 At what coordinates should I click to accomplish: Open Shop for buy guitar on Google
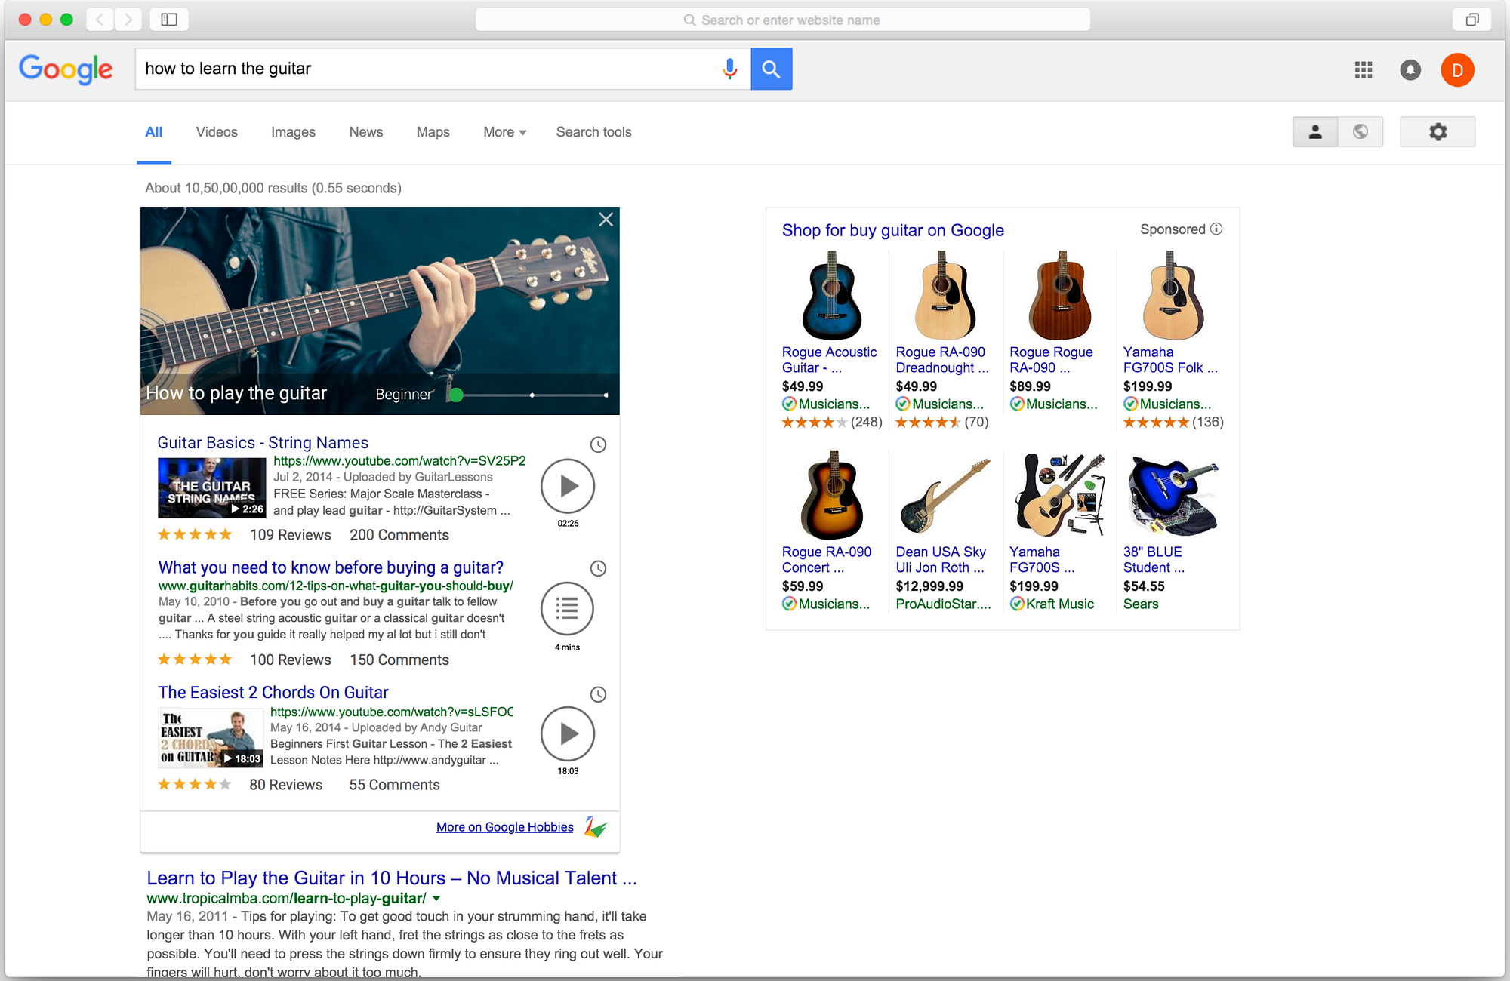click(893, 230)
